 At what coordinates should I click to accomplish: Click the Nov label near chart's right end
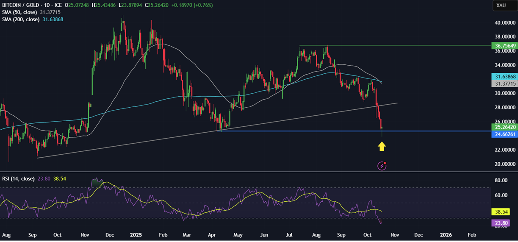pyautogui.click(x=394, y=235)
